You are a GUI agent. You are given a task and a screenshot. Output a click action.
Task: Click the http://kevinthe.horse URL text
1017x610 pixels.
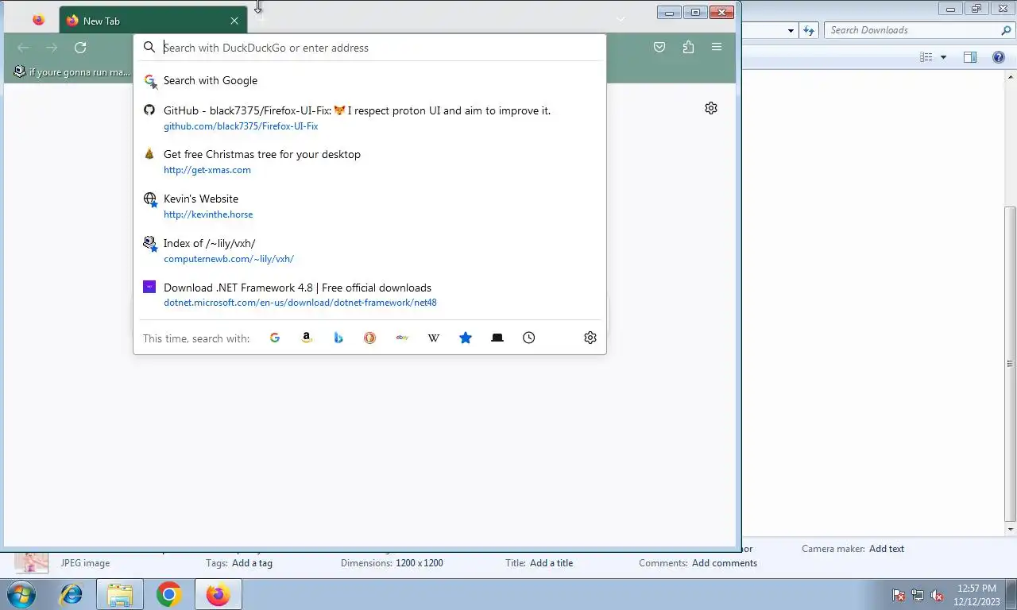point(208,214)
